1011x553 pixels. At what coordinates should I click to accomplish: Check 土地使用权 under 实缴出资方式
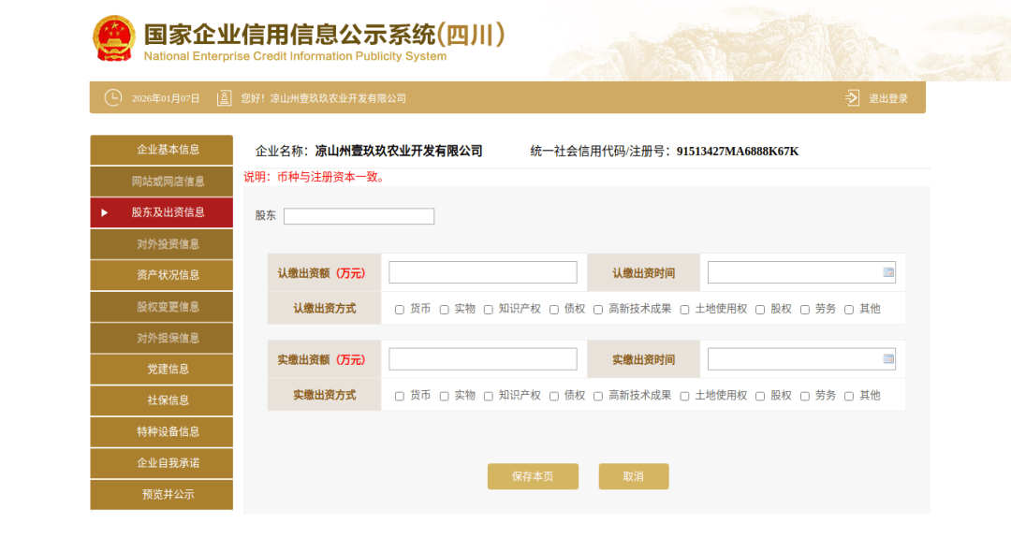pyautogui.click(x=684, y=395)
